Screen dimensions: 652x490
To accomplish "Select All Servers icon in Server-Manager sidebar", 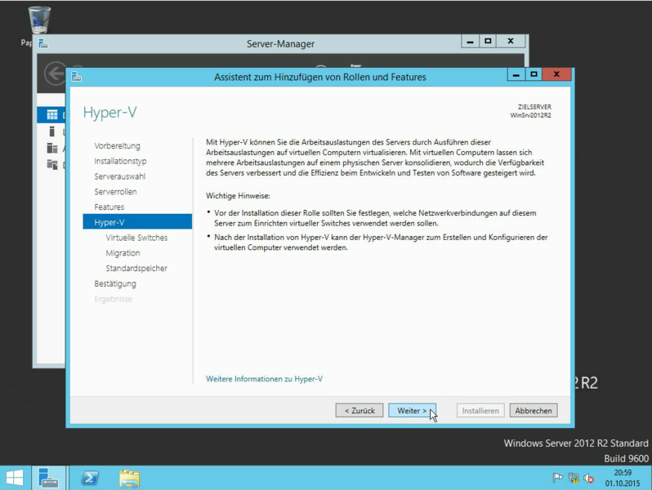I will tap(52, 148).
